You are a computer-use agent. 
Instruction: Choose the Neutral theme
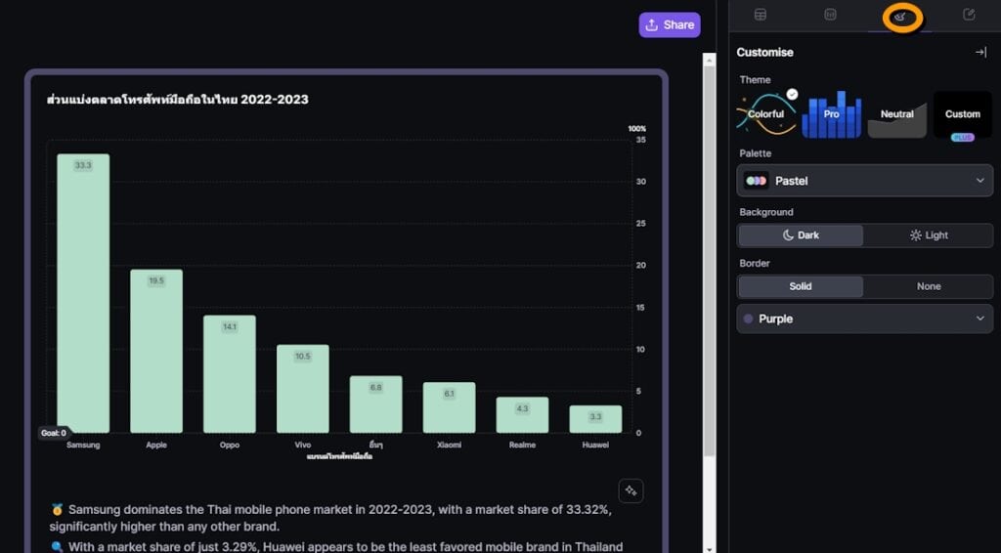pos(896,114)
